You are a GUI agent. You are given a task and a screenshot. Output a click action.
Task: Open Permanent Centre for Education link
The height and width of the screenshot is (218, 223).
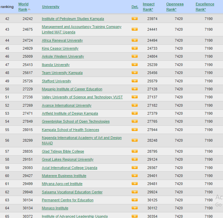[x=68, y=200]
